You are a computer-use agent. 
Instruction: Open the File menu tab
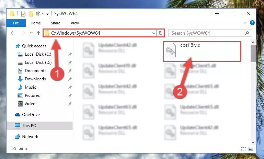tap(16, 23)
